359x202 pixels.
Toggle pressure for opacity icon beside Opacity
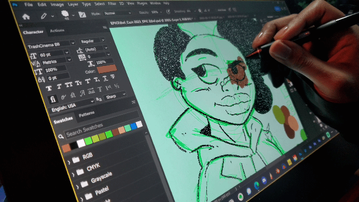(169, 12)
